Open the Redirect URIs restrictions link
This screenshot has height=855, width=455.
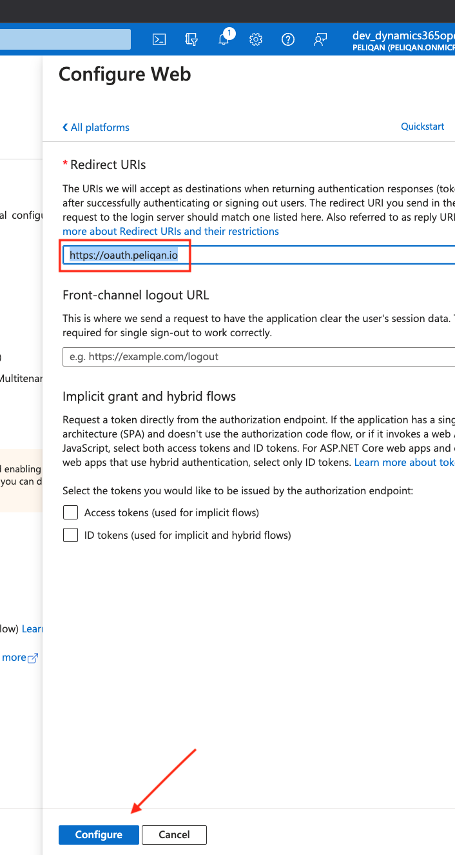coord(171,231)
